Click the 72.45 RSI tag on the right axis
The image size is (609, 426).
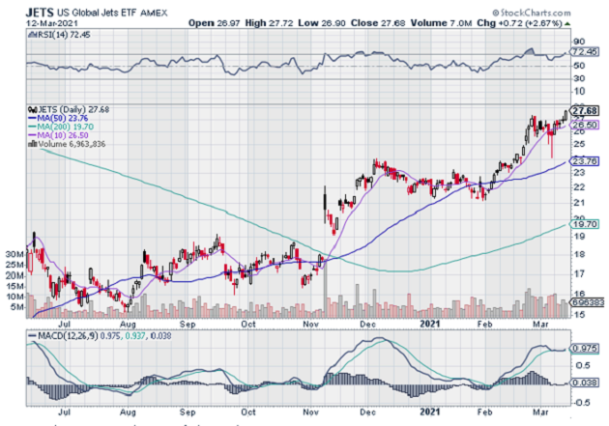pyautogui.click(x=585, y=51)
